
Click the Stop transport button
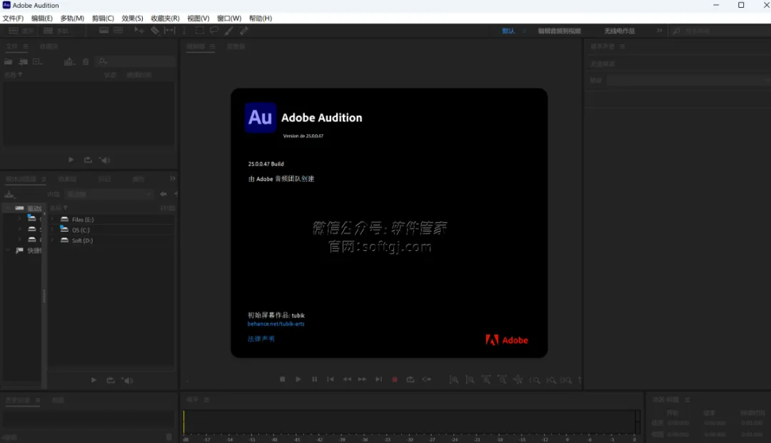click(x=282, y=379)
